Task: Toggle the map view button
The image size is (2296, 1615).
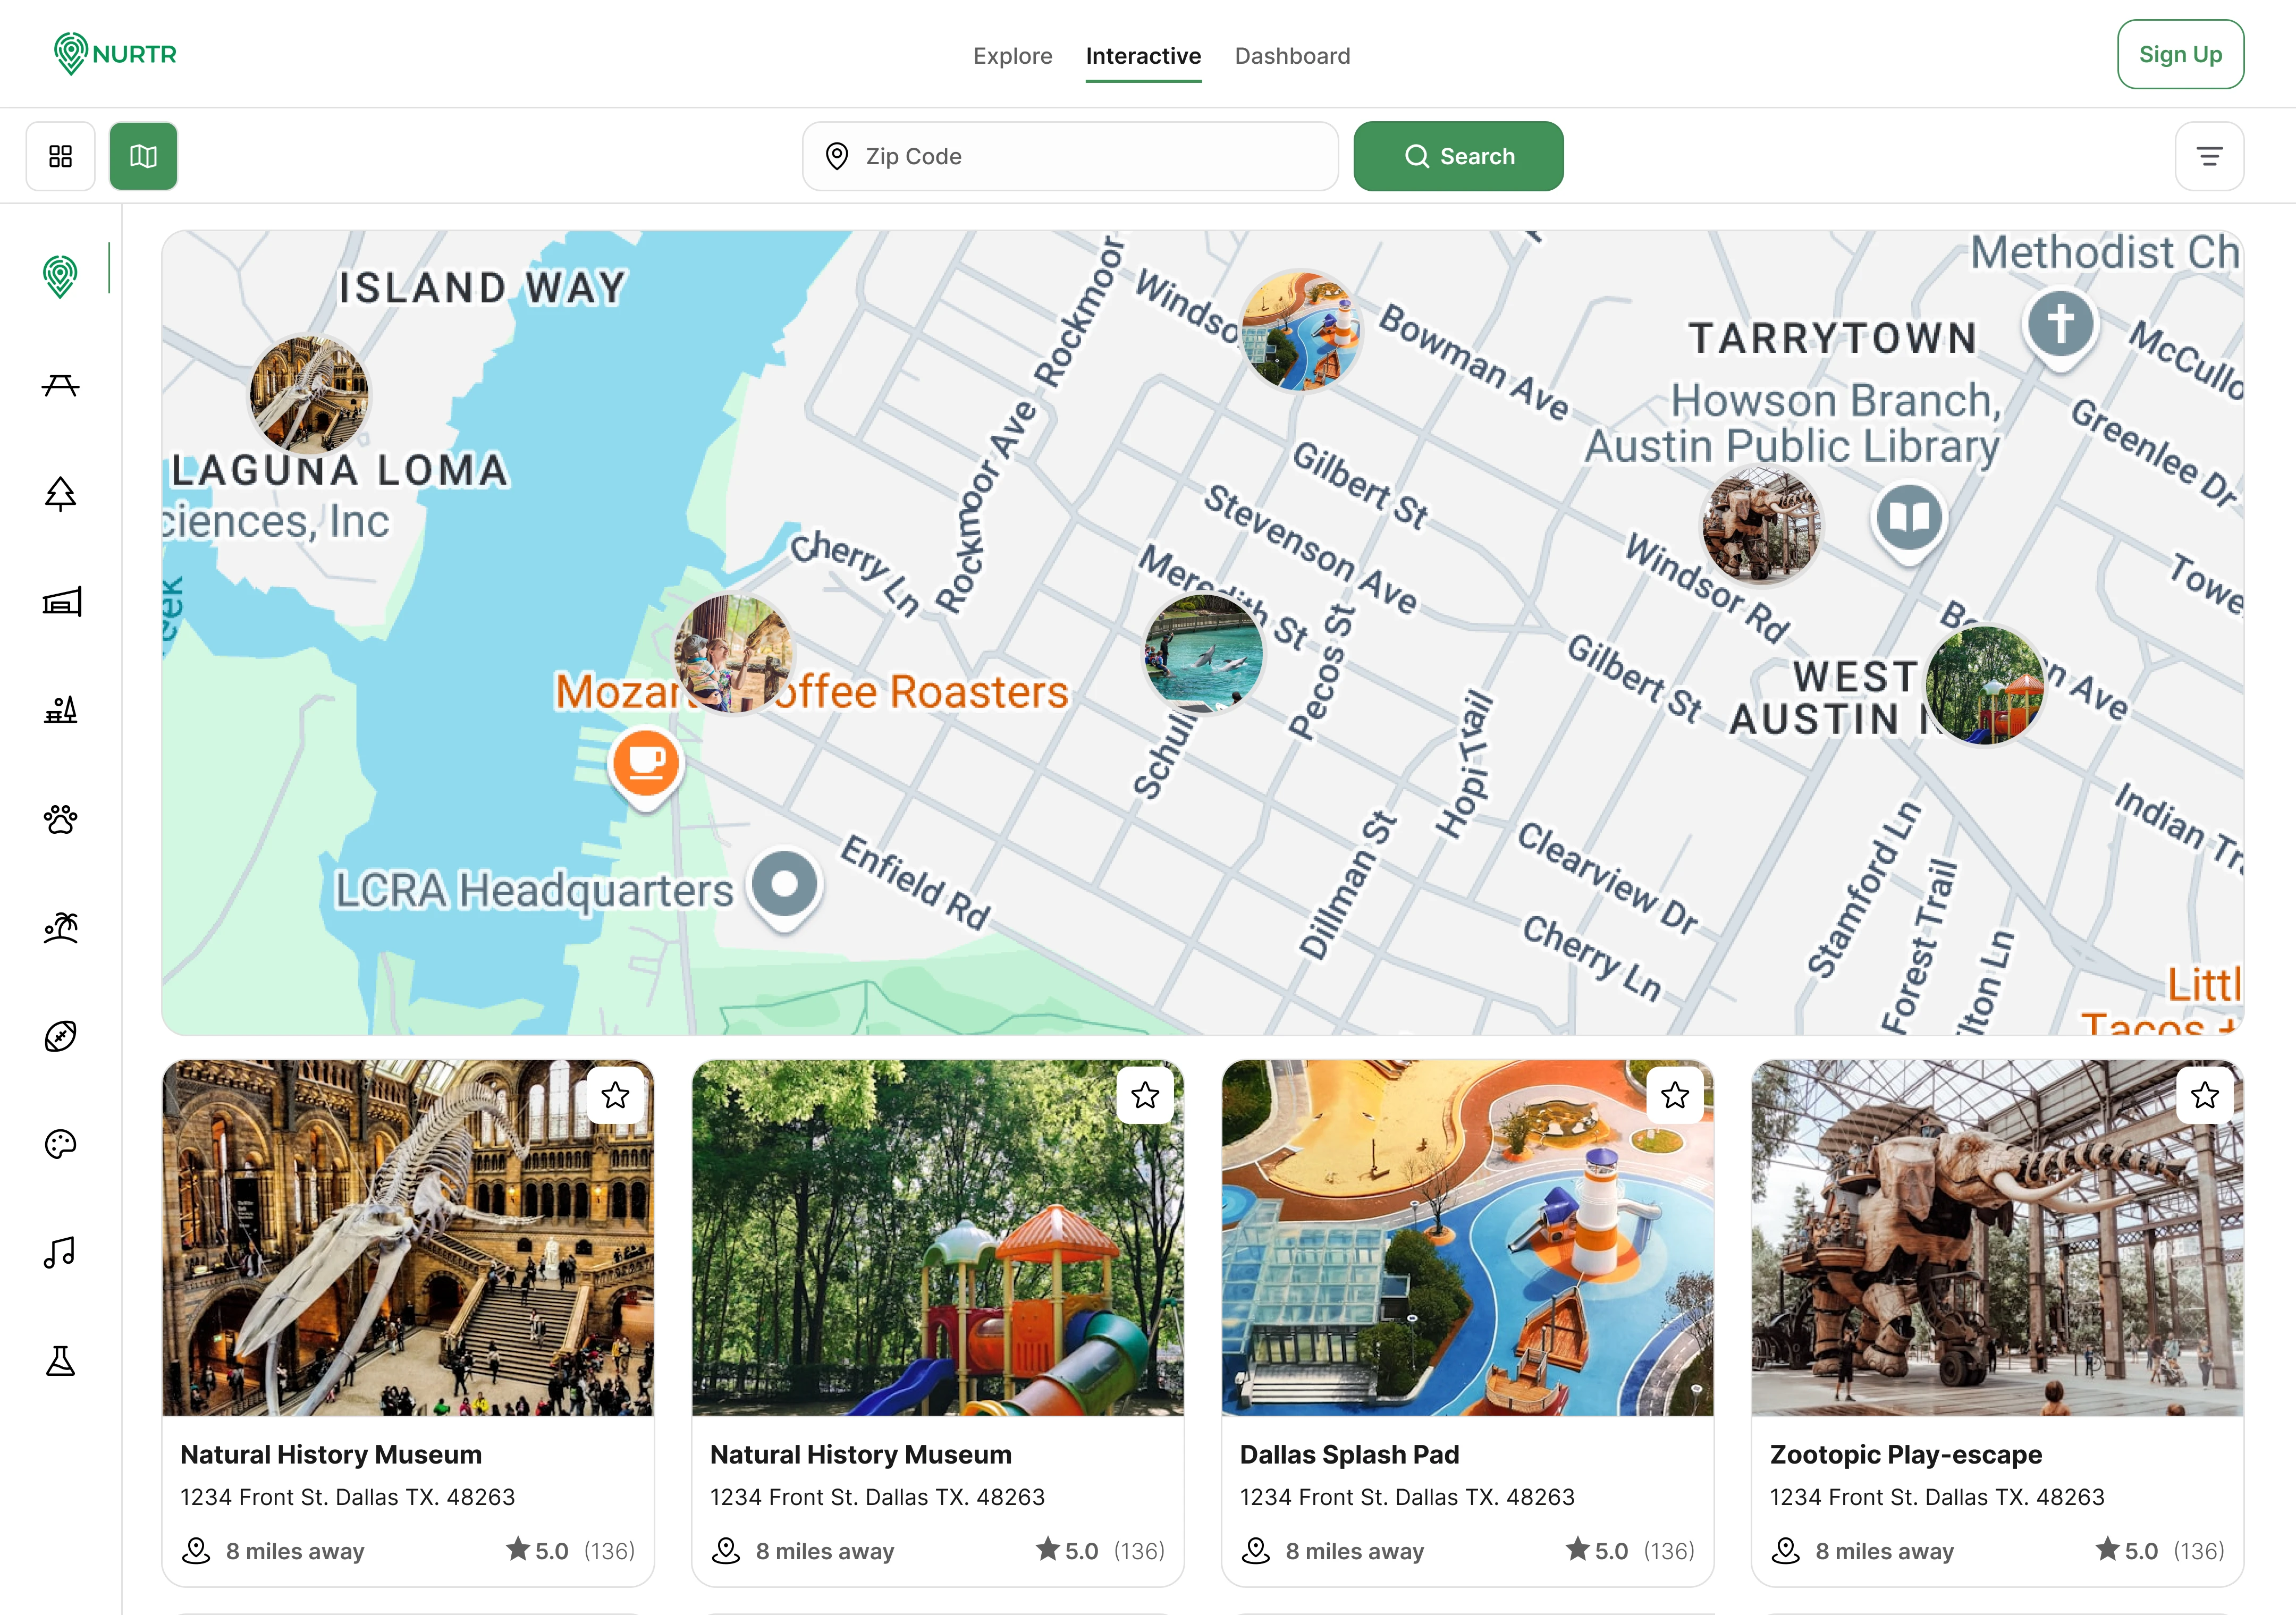Action: click(x=143, y=156)
